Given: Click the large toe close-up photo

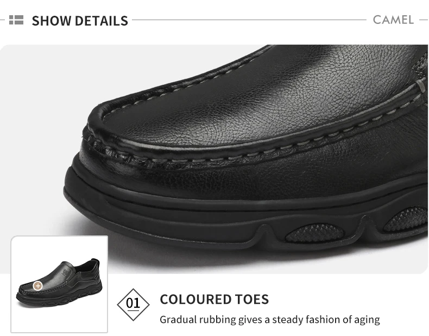Looking at the screenshot, I should pyautogui.click(x=214, y=159).
